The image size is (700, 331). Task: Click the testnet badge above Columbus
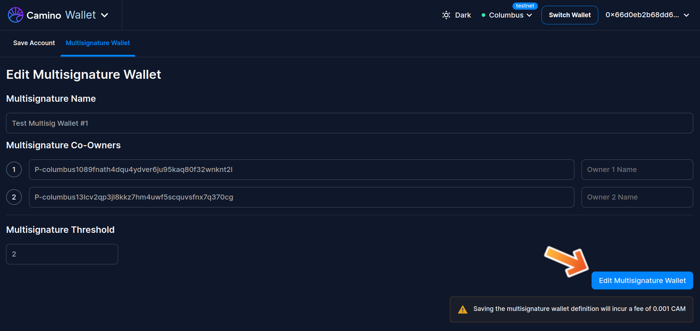pyautogui.click(x=525, y=6)
